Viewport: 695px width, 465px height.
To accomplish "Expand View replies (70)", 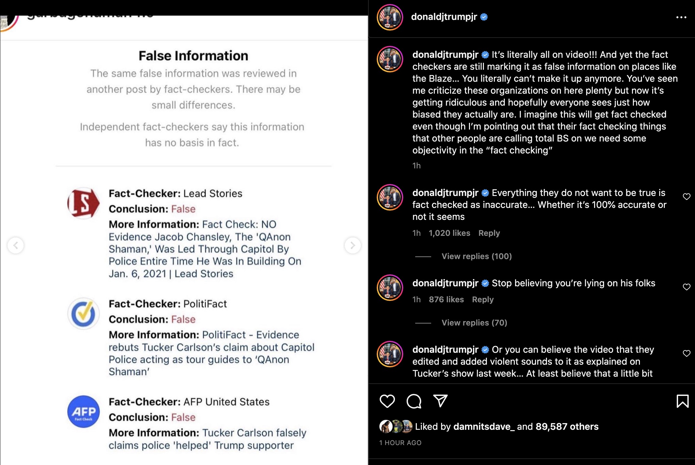I will click(474, 323).
